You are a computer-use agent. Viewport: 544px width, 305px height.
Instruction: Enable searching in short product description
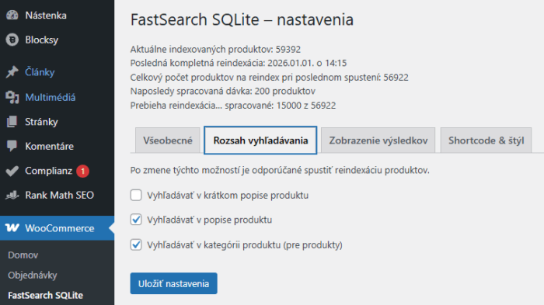coord(136,195)
